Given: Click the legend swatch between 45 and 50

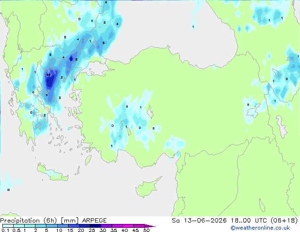Looking at the screenshot, I should pos(139,226).
